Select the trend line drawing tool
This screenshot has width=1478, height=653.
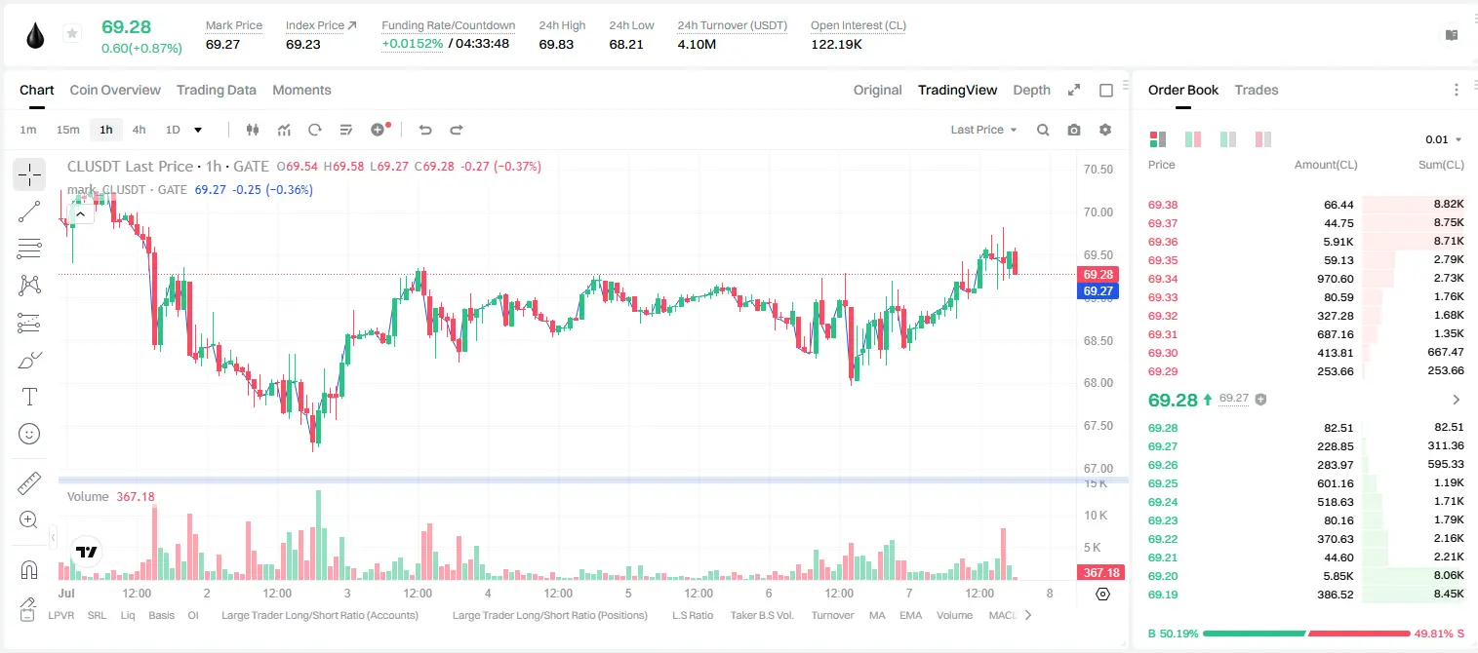[29, 211]
